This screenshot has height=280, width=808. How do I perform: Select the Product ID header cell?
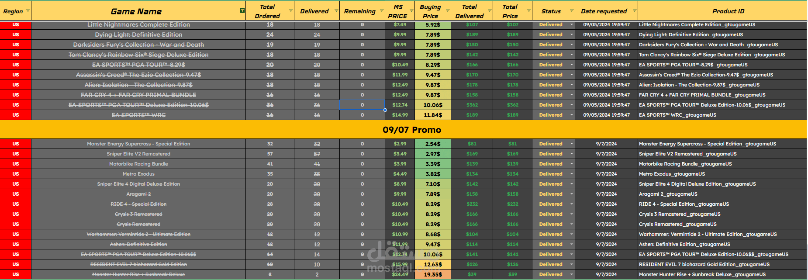[x=722, y=10]
